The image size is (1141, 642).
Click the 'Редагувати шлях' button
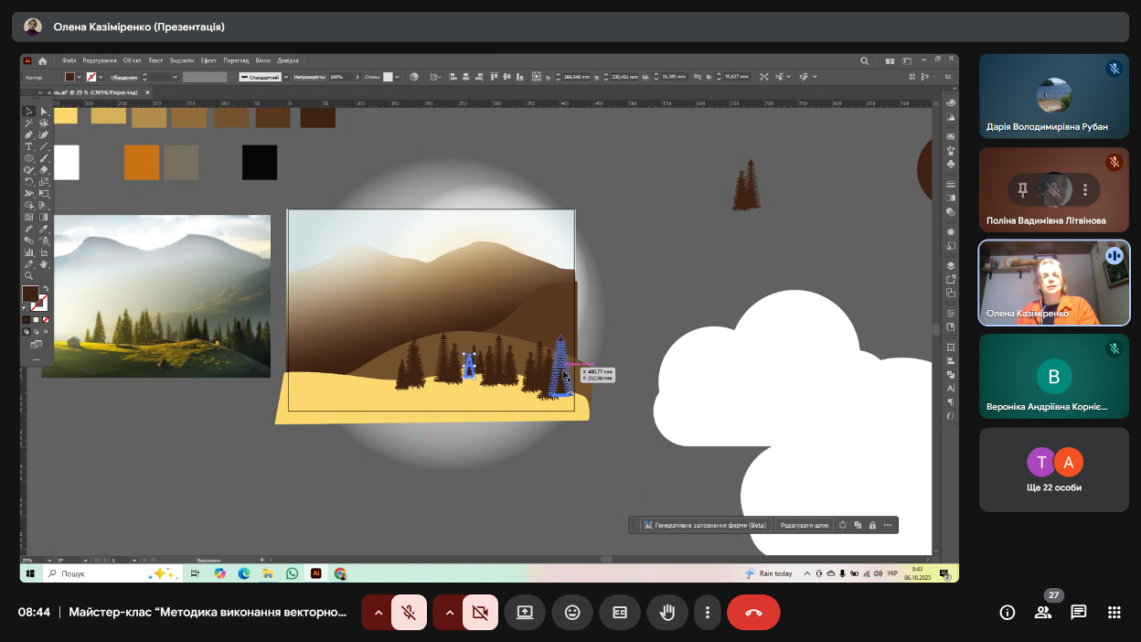[804, 525]
